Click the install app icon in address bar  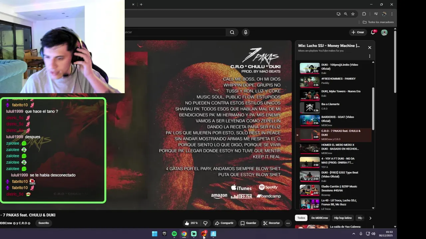(x=338, y=14)
